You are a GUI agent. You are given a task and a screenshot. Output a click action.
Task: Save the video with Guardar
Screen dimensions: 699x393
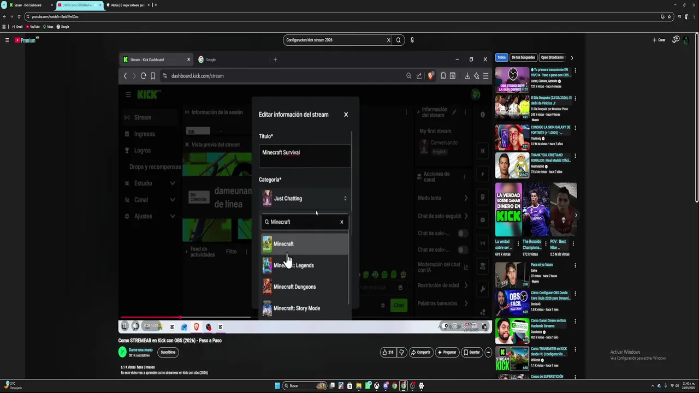pyautogui.click(x=471, y=352)
